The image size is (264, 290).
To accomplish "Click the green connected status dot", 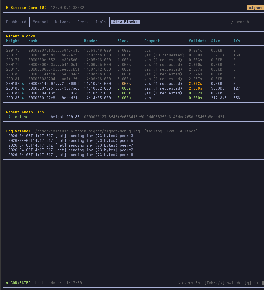I will 7,283.
